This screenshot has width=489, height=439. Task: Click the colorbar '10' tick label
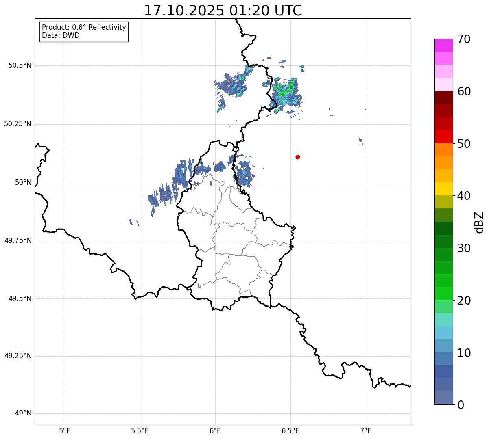[x=464, y=353]
